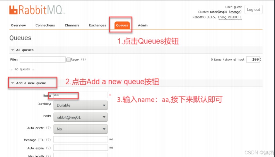Image resolution: width=275 pixels, height=157 pixels.
Task: Open the Auto delete dropdown
Action: (x=81, y=129)
